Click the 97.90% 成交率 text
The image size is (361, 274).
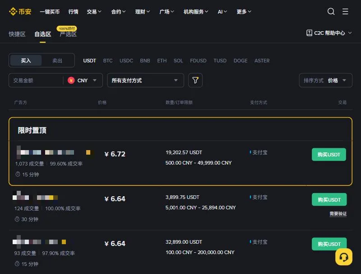pyautogui.click(x=58, y=253)
